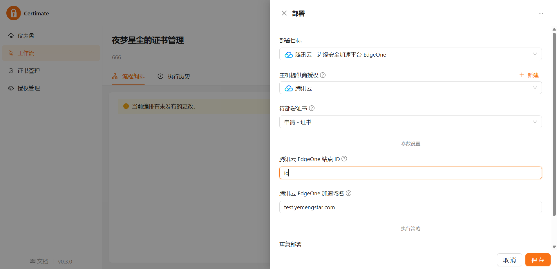Image resolution: width=557 pixels, height=269 pixels.
Task: Click the 保存 button
Action: [x=538, y=260]
